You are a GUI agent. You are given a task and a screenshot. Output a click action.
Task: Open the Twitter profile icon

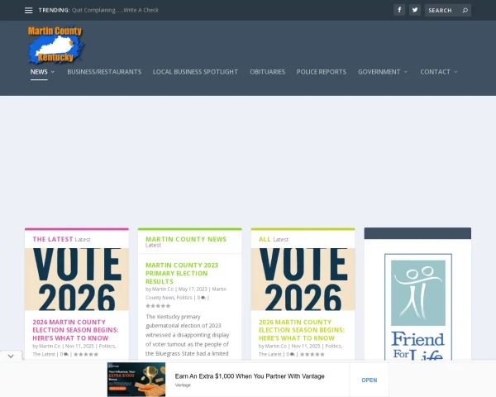(x=415, y=10)
